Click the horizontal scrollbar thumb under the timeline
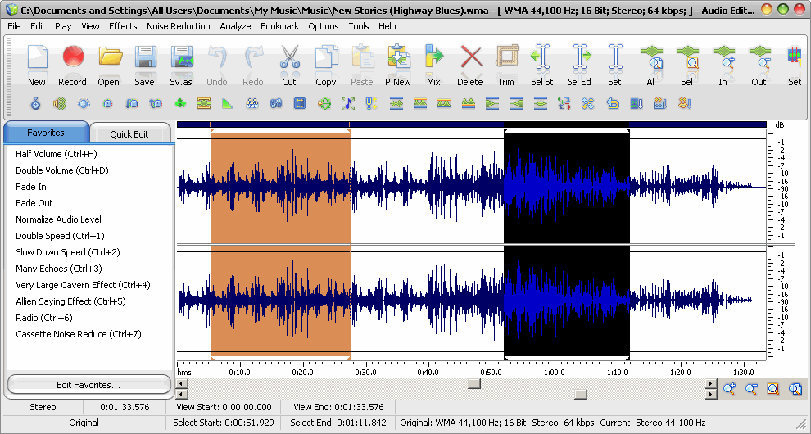This screenshot has width=811, height=434. tap(474, 383)
